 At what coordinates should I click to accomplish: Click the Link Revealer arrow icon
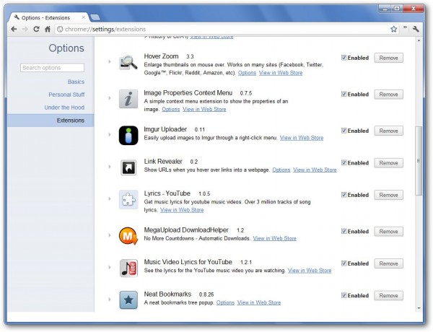pyautogui.click(x=128, y=167)
